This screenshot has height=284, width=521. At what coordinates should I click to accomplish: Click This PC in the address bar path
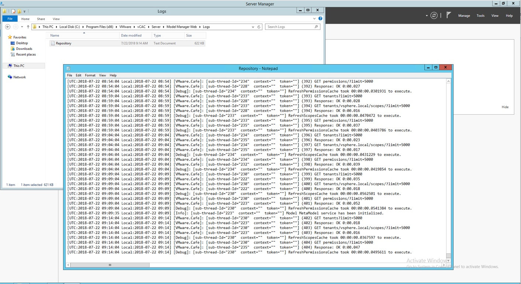(x=48, y=27)
